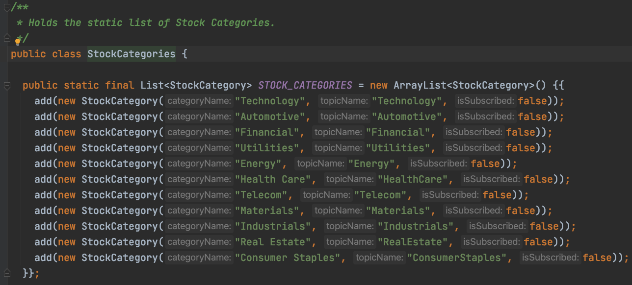
Task: Click the final keyword in the field declaration
Action: point(119,85)
